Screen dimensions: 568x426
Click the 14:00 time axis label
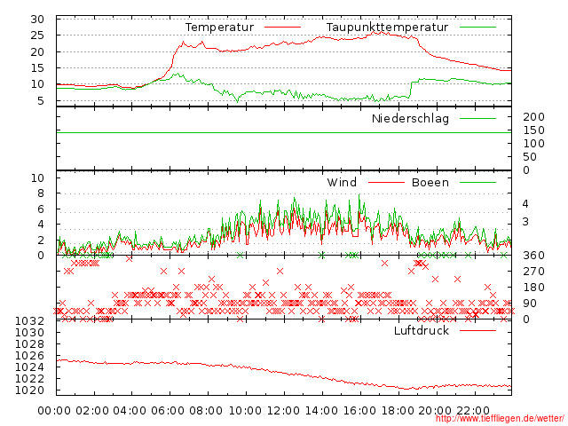pyautogui.click(x=321, y=411)
